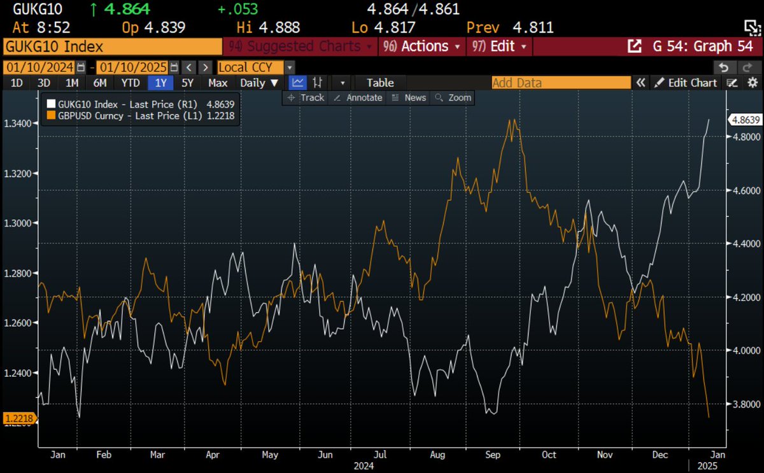Click the Sep label on time axis
764x473 pixels.
point(492,455)
